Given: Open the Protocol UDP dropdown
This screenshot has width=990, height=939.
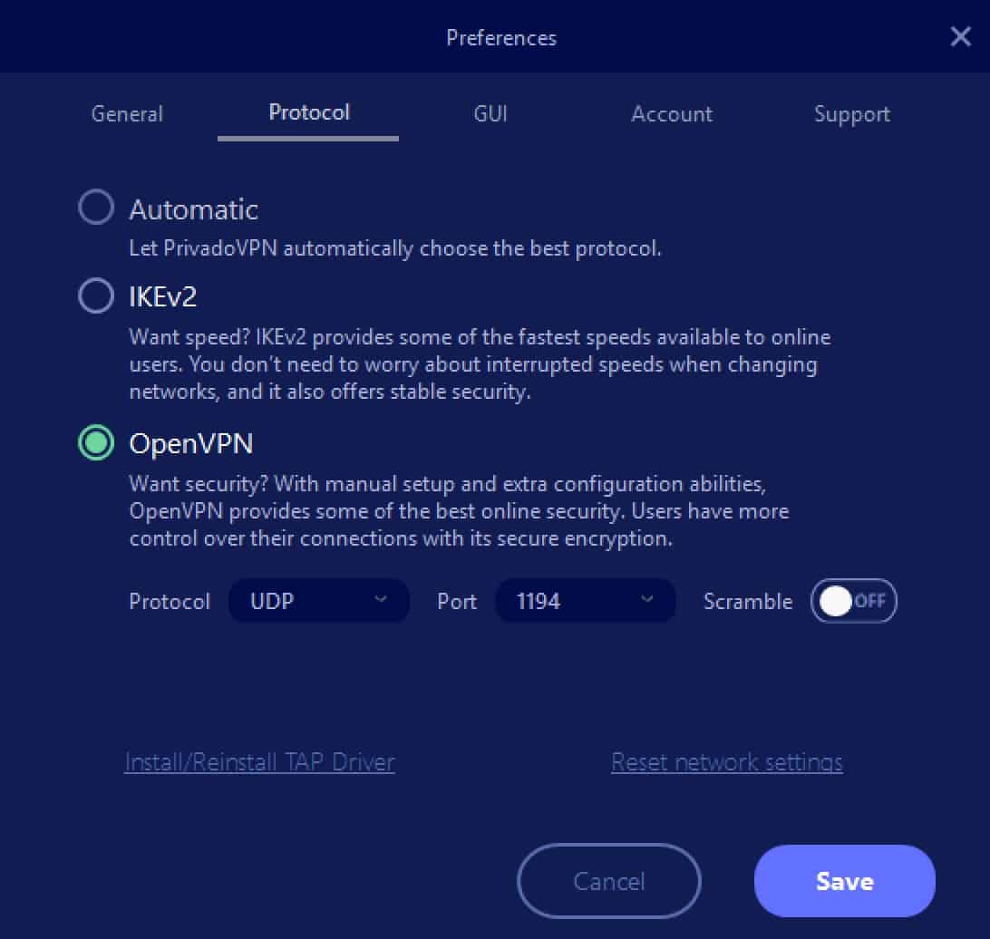Looking at the screenshot, I should pyautogui.click(x=319, y=601).
